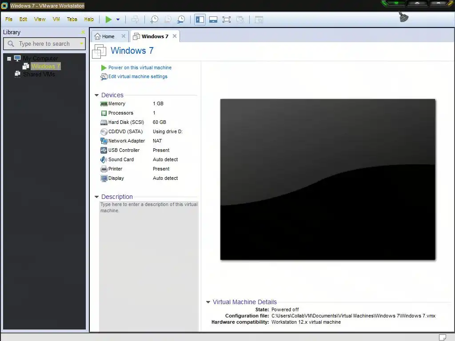
Task: Collapse the Virtual Machine Details section
Action: pyautogui.click(x=208, y=302)
